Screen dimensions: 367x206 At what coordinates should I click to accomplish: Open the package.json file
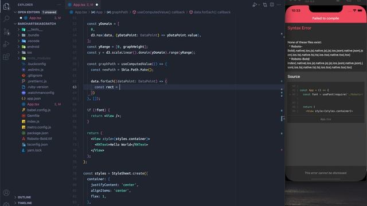pyautogui.click(x=37, y=133)
